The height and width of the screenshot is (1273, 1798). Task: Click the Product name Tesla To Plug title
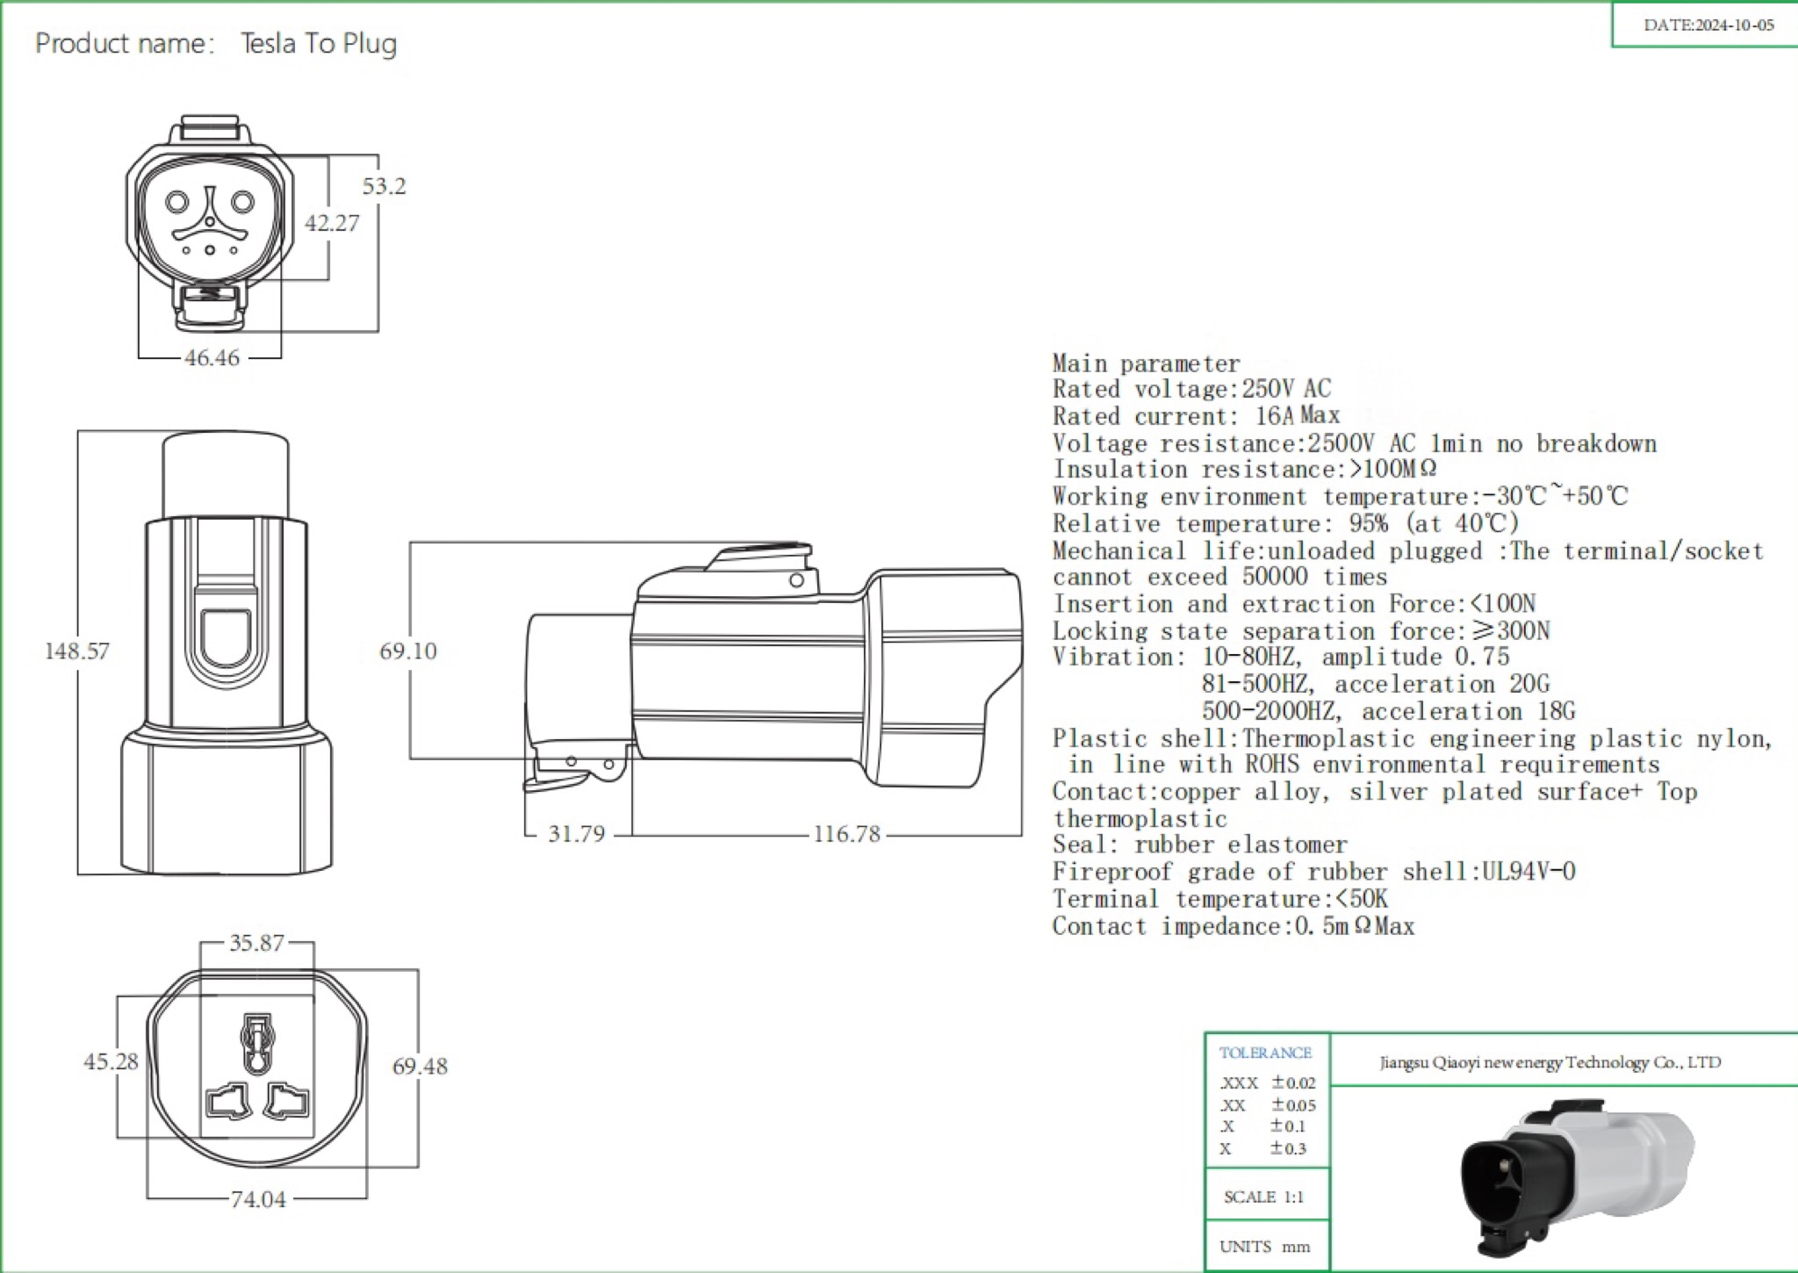(x=216, y=44)
